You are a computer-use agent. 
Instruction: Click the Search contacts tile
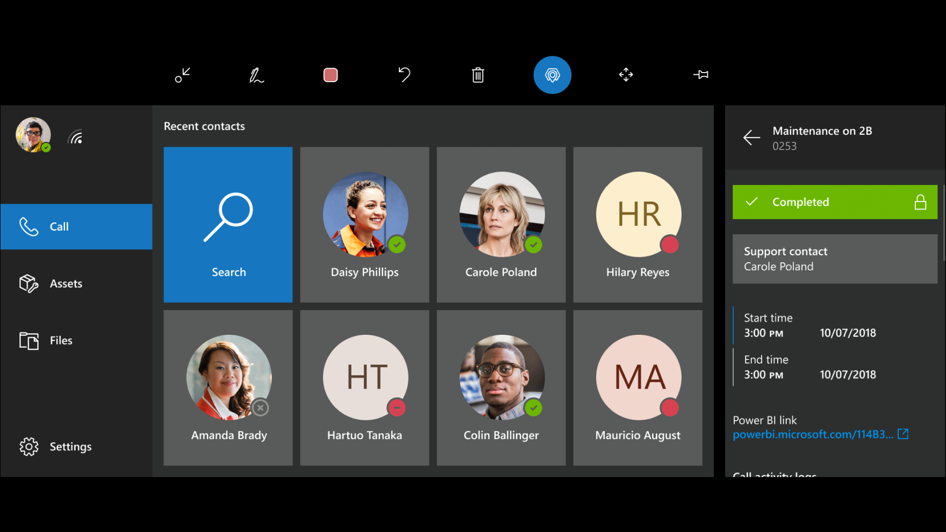228,225
